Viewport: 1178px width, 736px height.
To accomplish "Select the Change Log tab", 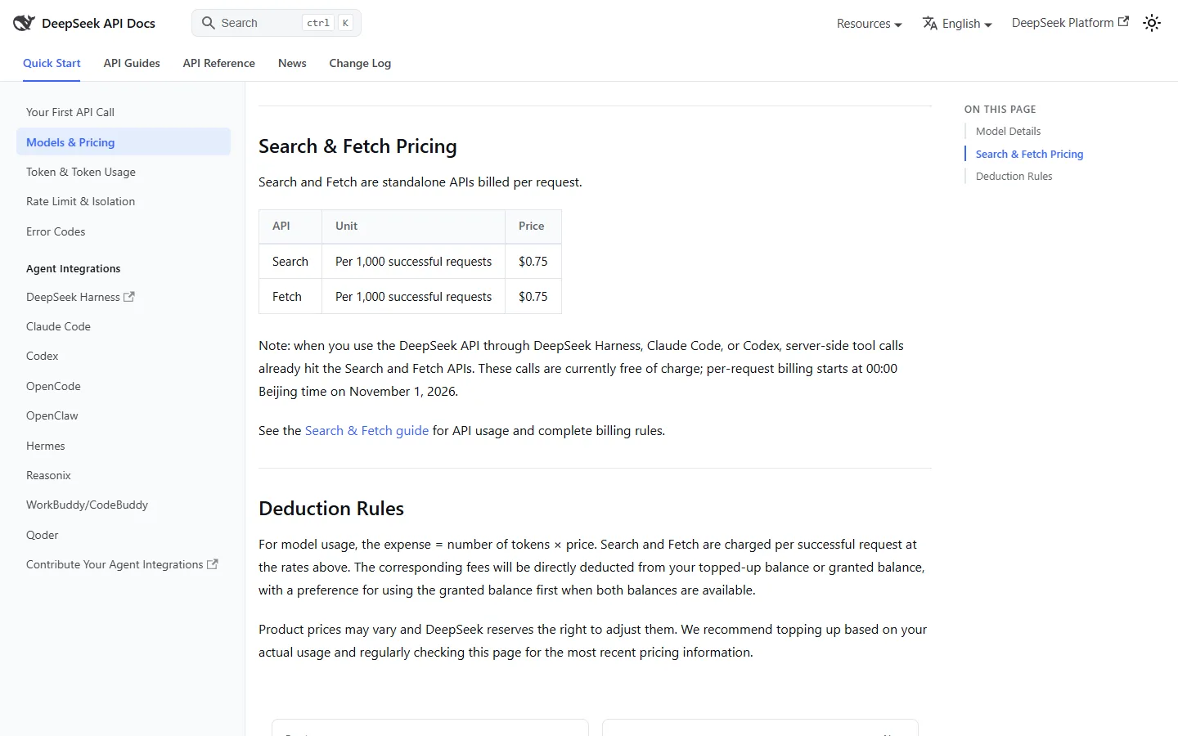I will click(360, 63).
